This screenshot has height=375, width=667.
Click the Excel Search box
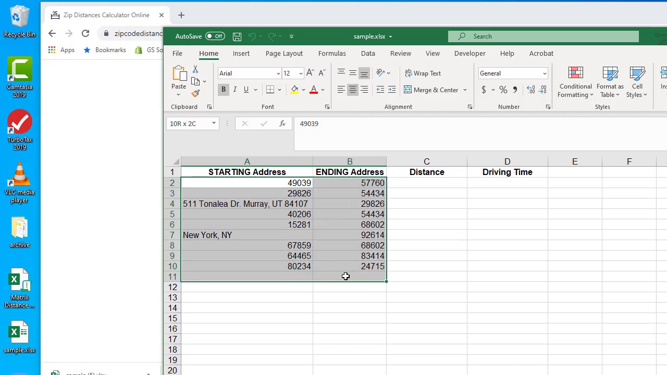[544, 36]
